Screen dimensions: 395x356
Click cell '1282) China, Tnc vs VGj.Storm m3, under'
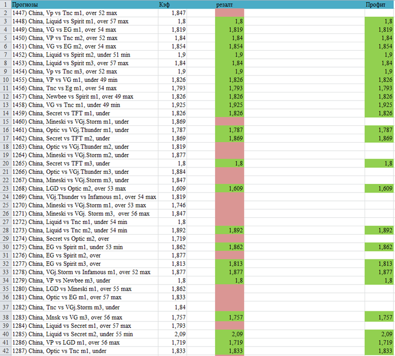[x=85, y=307]
